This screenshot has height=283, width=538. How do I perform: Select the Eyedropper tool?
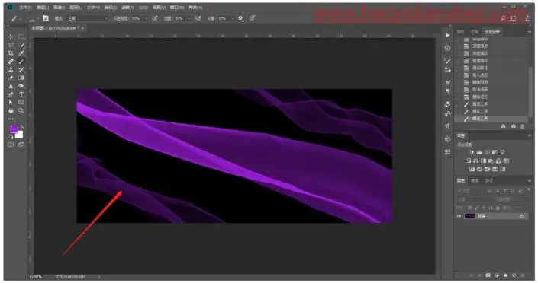point(21,53)
